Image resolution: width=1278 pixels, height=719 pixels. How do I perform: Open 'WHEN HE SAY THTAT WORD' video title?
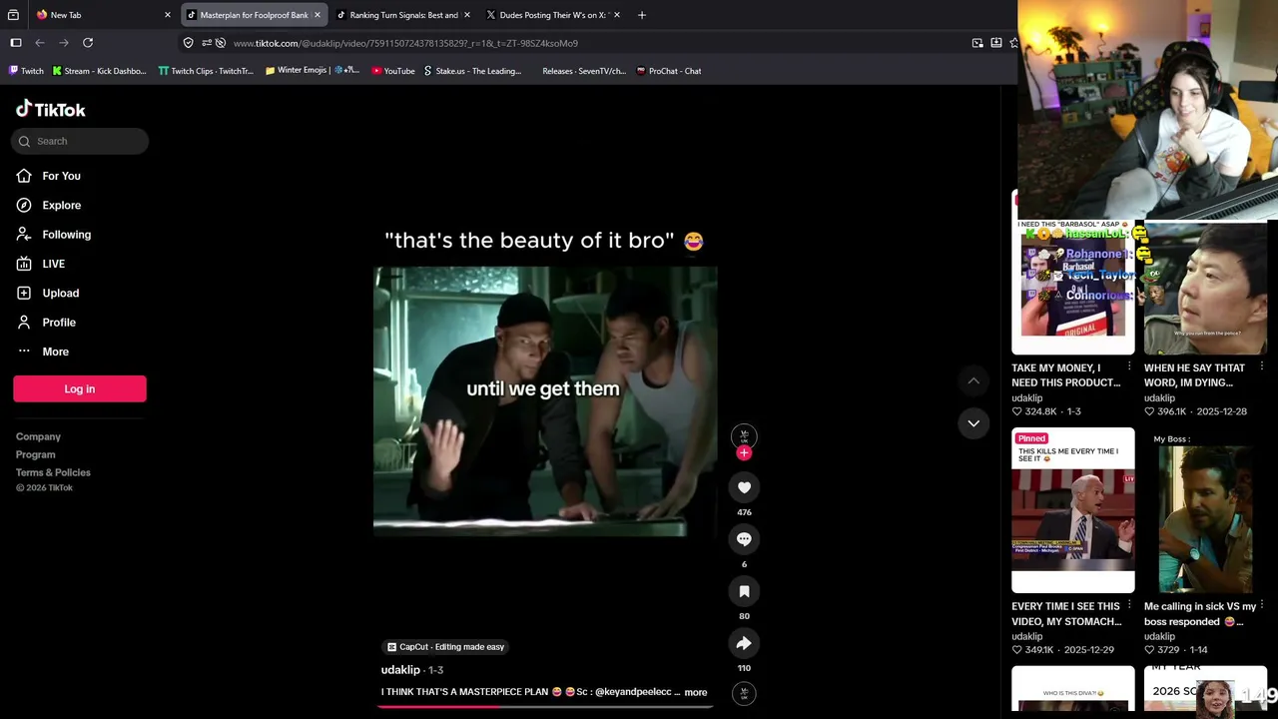tap(1195, 375)
